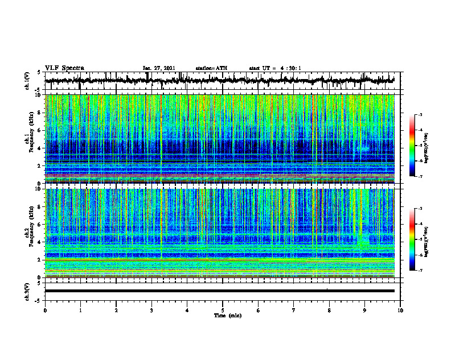Click the time axis tick label '2'

[x=116, y=310]
